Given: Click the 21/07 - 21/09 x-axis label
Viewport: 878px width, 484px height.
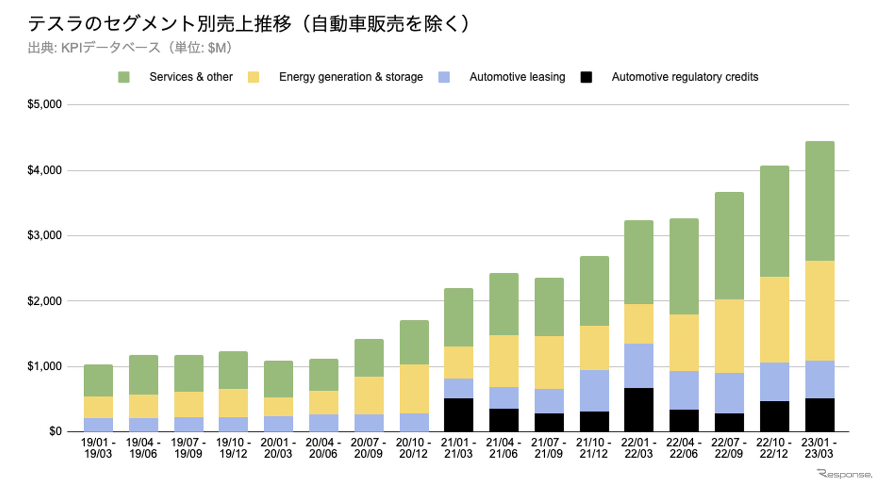Looking at the screenshot, I should click(x=549, y=448).
